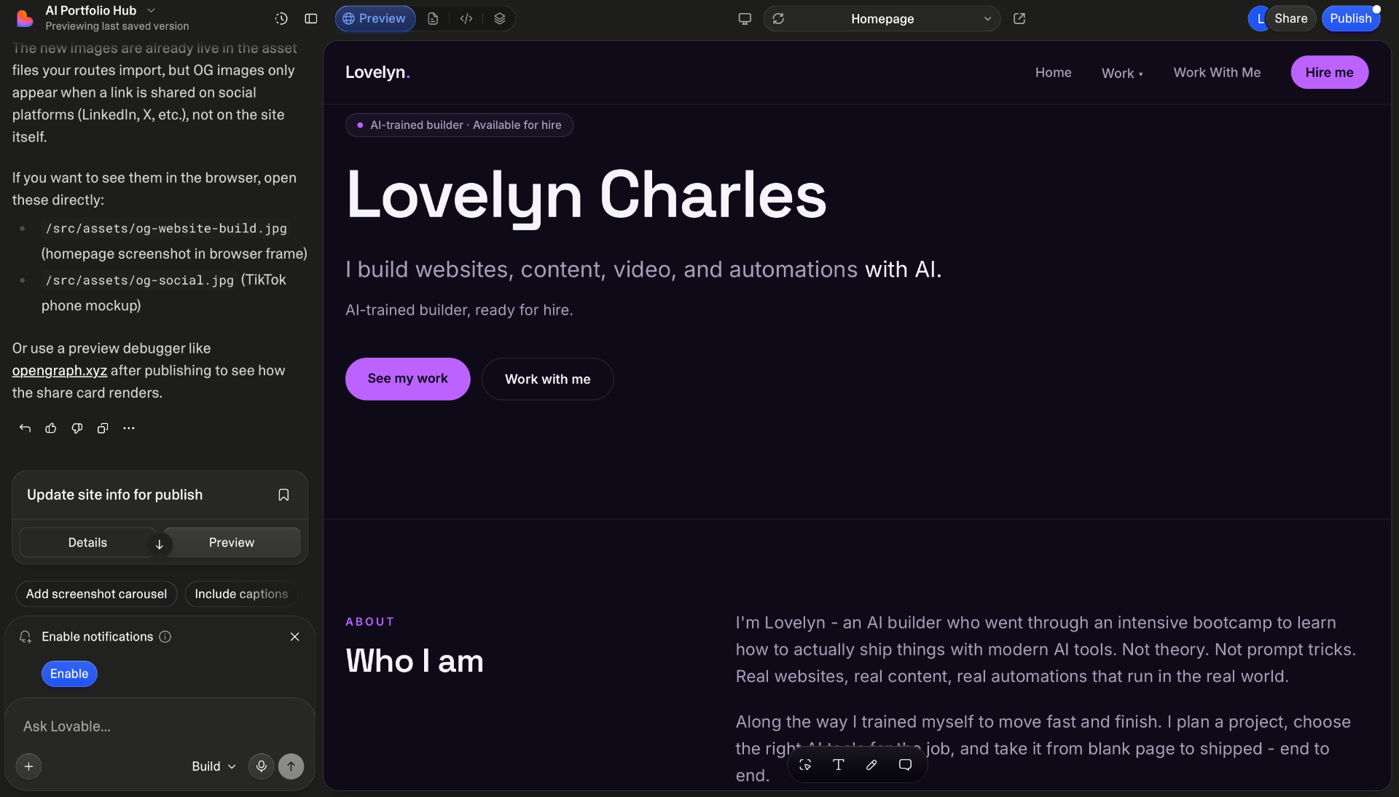Screen dimensions: 1399x797
Task: Click the Available for hire badge
Action: click(x=459, y=125)
